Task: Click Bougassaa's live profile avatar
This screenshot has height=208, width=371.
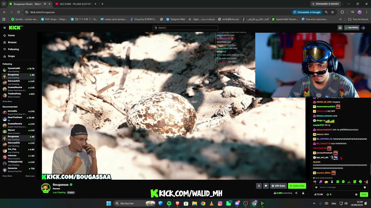Action: pyautogui.click(x=46, y=188)
